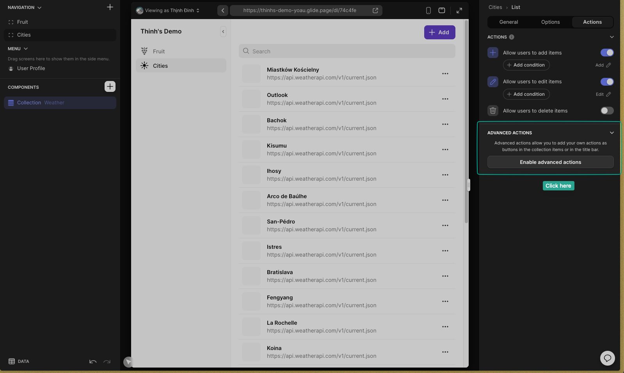624x373 pixels.
Task: Add new component with plus icon
Action: pos(110,86)
